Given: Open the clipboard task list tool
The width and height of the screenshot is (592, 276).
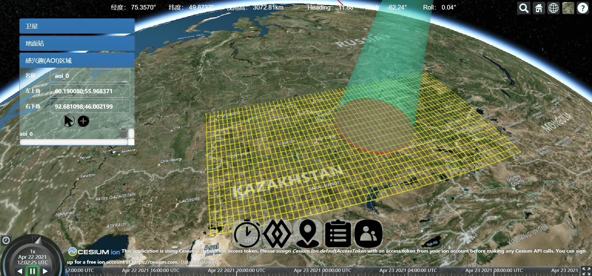Looking at the screenshot, I should [338, 234].
